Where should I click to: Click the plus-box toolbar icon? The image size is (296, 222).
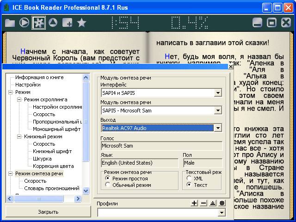pyautogui.click(x=67, y=22)
